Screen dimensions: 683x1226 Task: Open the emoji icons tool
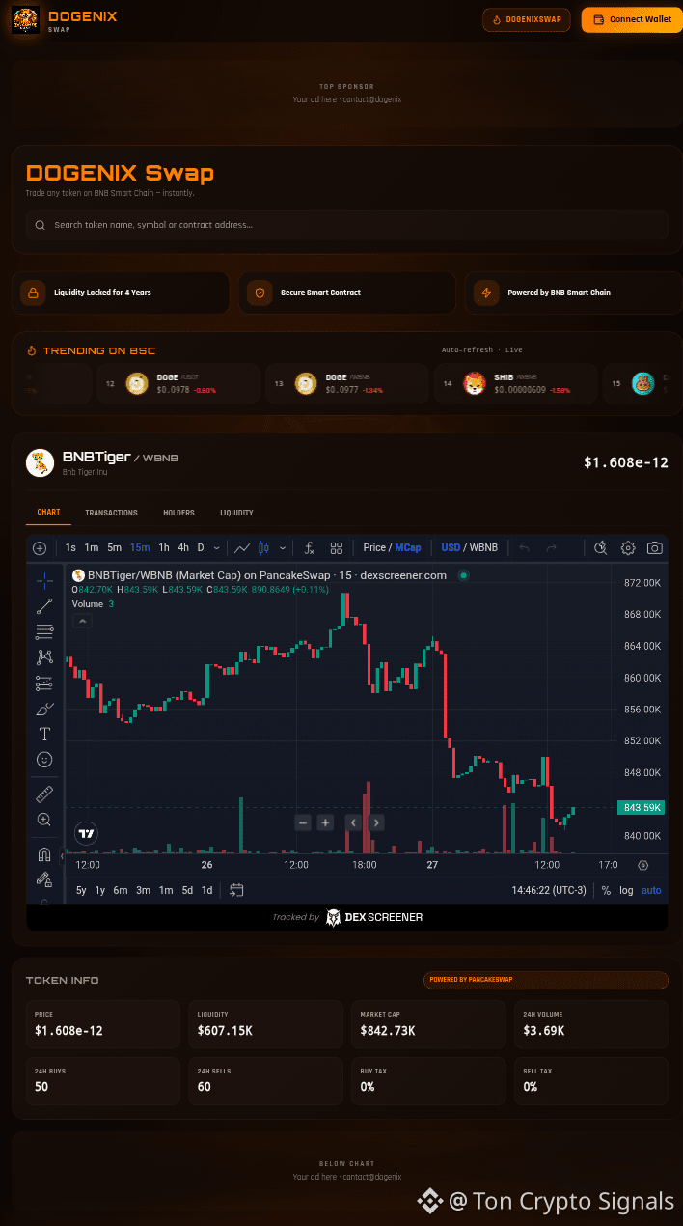point(44,760)
